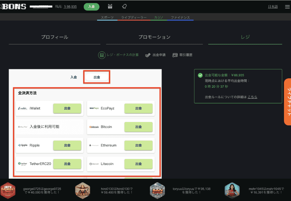Screen dimensions: 291x201
Task: Click the calculator icon for レジ・ボーナスの計算
Action: (x=101, y=55)
